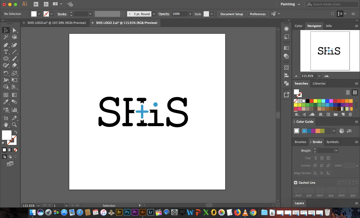Click the Document Setup button

click(231, 14)
